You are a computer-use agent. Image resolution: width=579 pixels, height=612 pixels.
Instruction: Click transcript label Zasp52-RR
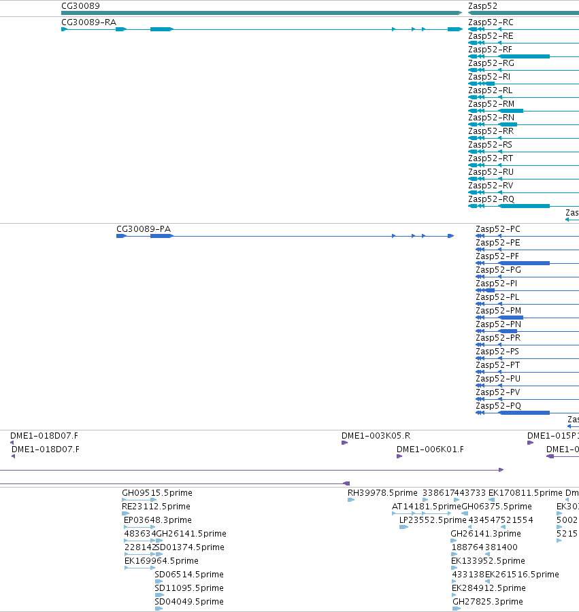click(491, 131)
